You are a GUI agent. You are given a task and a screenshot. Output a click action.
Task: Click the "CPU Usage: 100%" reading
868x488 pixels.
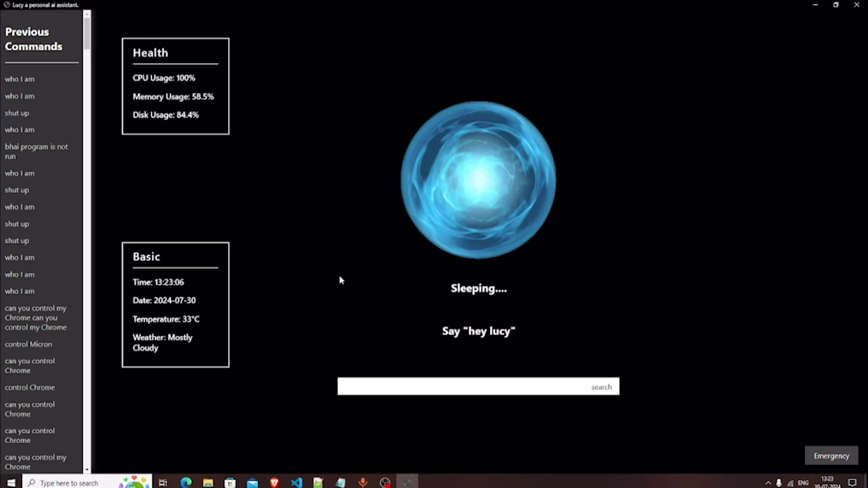[164, 78]
